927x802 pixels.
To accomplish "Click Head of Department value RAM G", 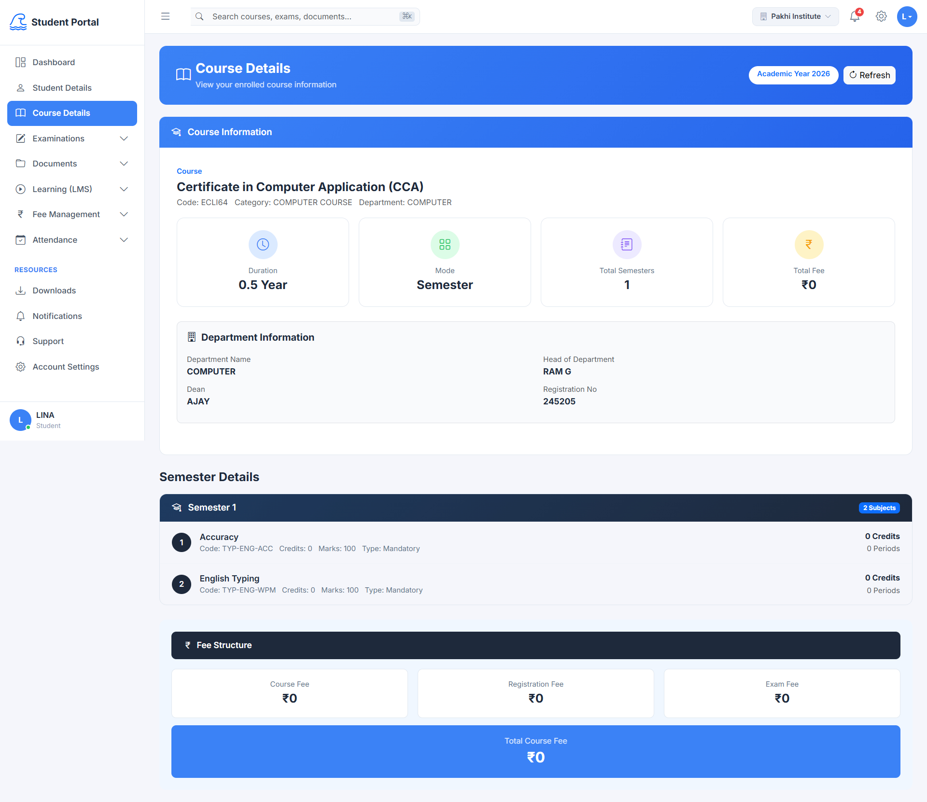I will pyautogui.click(x=557, y=372).
